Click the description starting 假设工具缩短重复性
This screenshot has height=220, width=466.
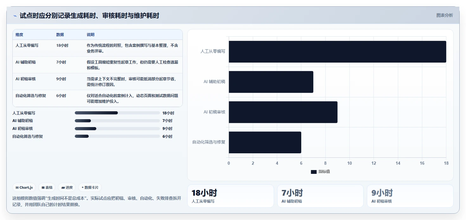click(132, 65)
